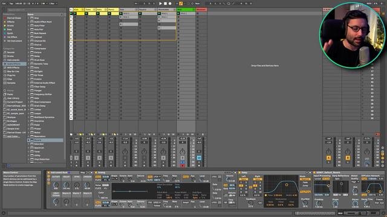
Task: Toggle the Instrument Rack device activator
Action: tap(48, 173)
